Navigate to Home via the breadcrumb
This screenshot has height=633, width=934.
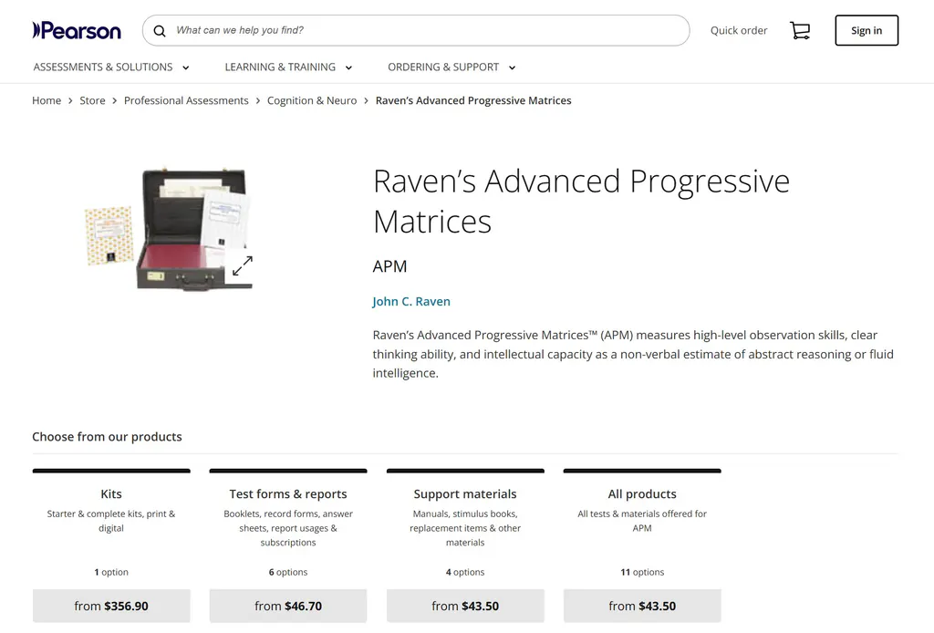coord(47,100)
